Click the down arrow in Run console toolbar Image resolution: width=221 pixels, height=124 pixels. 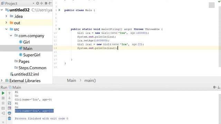tap(9, 98)
